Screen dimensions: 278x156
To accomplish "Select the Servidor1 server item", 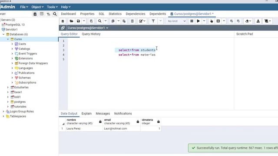I will tap(11, 29).
